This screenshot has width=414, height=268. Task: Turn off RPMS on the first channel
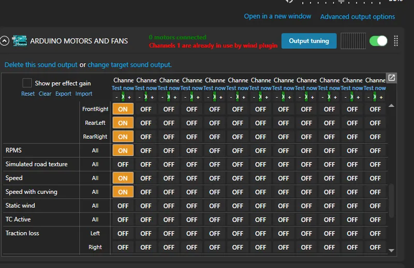(x=123, y=151)
